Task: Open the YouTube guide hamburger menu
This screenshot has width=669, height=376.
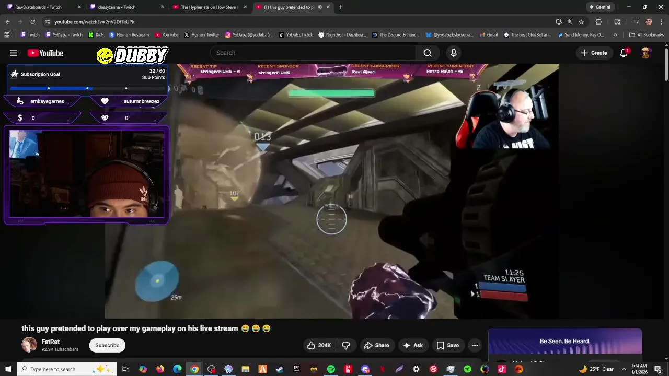Action: click(x=14, y=53)
